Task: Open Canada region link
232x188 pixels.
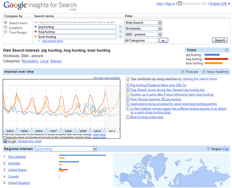Action: point(13,176)
